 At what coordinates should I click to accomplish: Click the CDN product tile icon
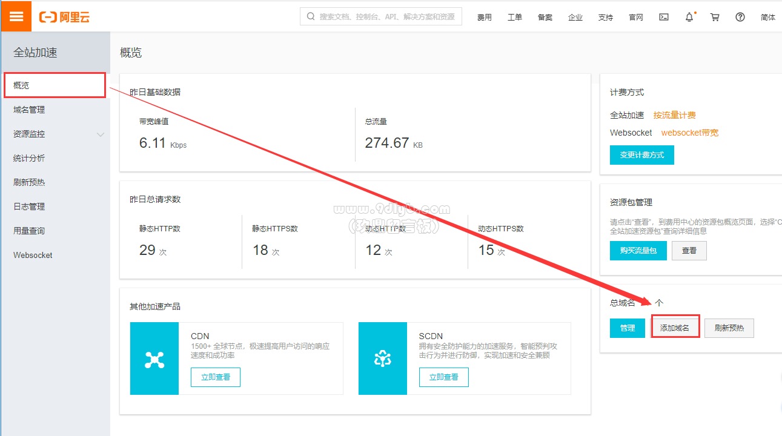[x=154, y=358]
